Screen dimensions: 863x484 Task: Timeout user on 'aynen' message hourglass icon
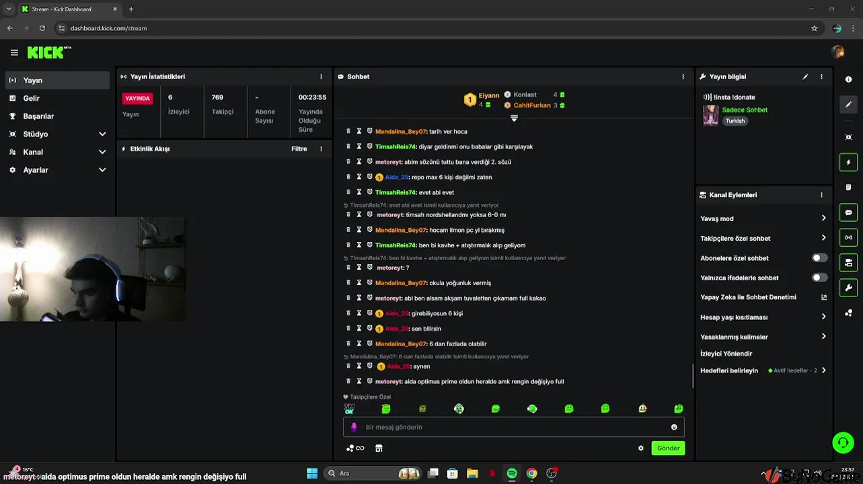coord(359,366)
